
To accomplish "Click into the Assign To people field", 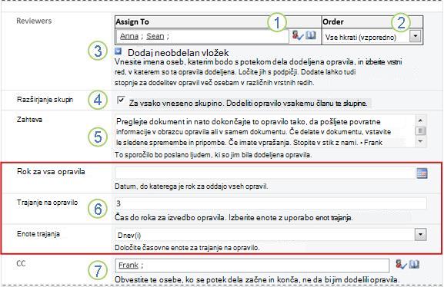I will coord(202,36).
